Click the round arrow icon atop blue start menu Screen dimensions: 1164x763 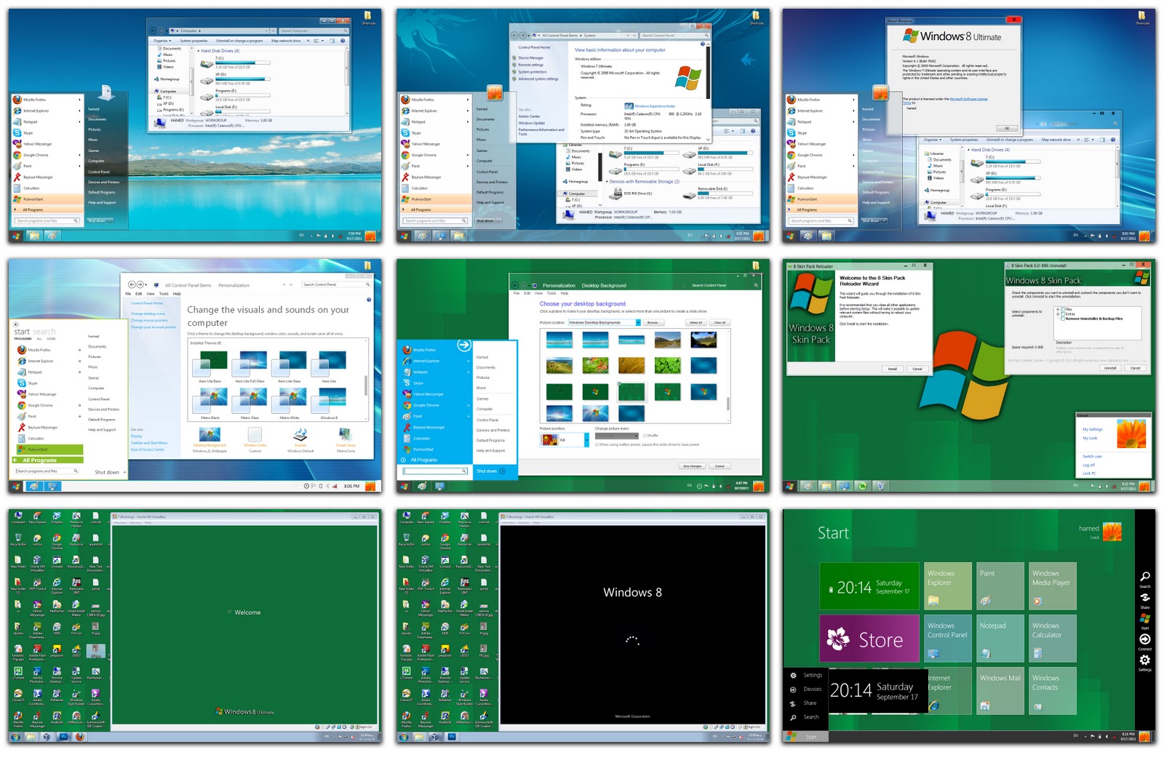463,345
